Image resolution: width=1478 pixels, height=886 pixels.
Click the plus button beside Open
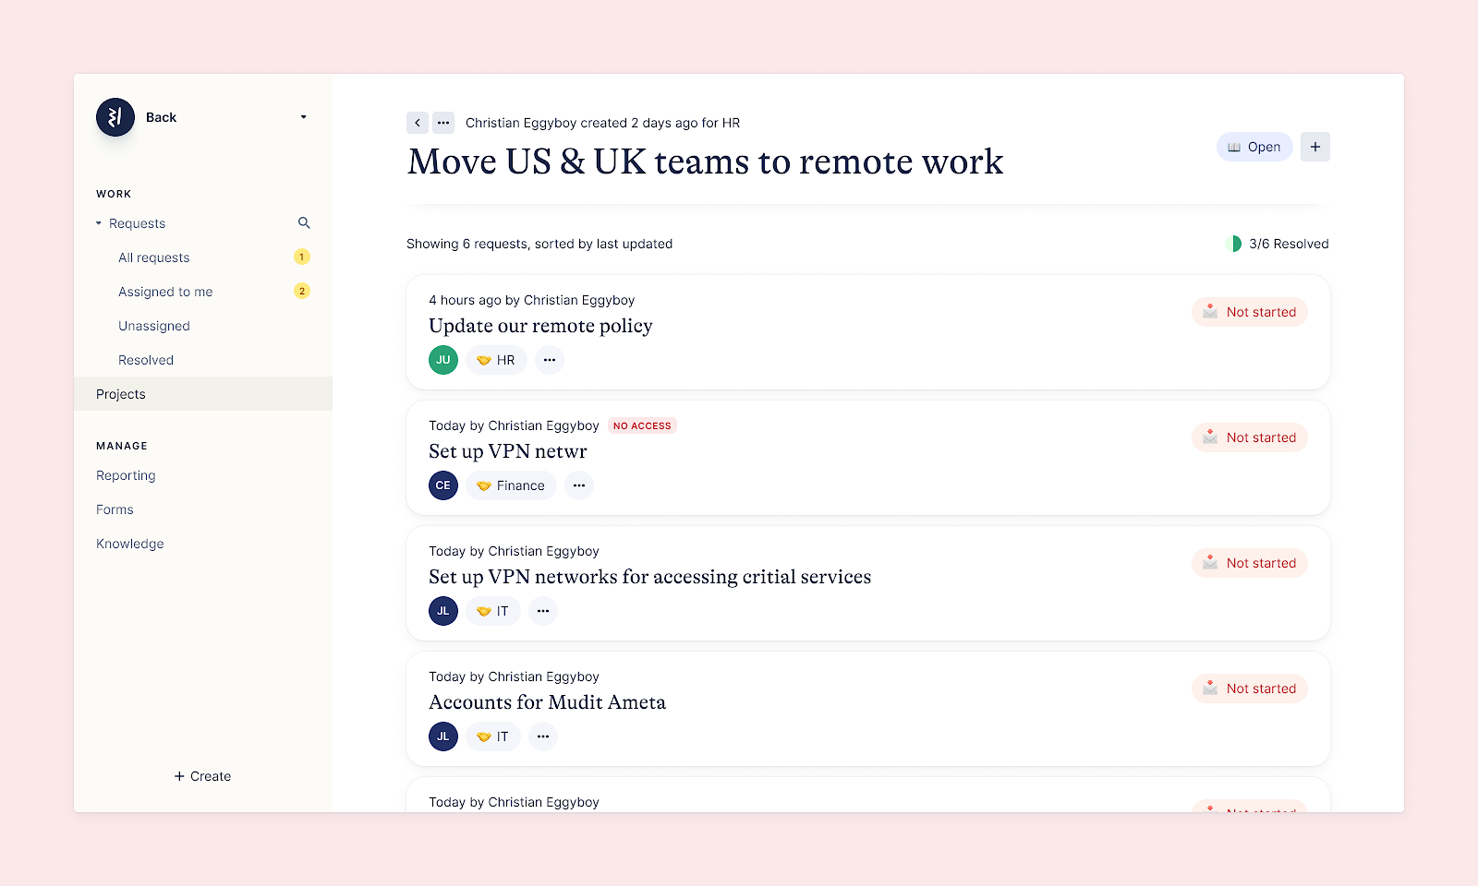(x=1315, y=147)
